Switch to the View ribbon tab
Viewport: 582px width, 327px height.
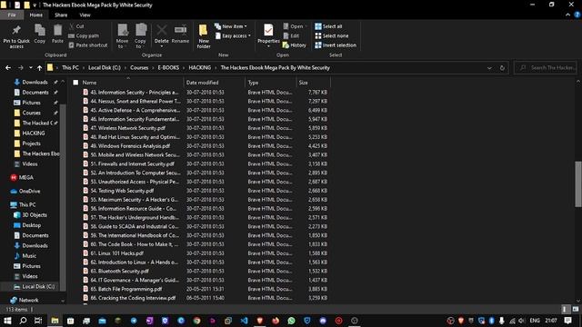85,15
